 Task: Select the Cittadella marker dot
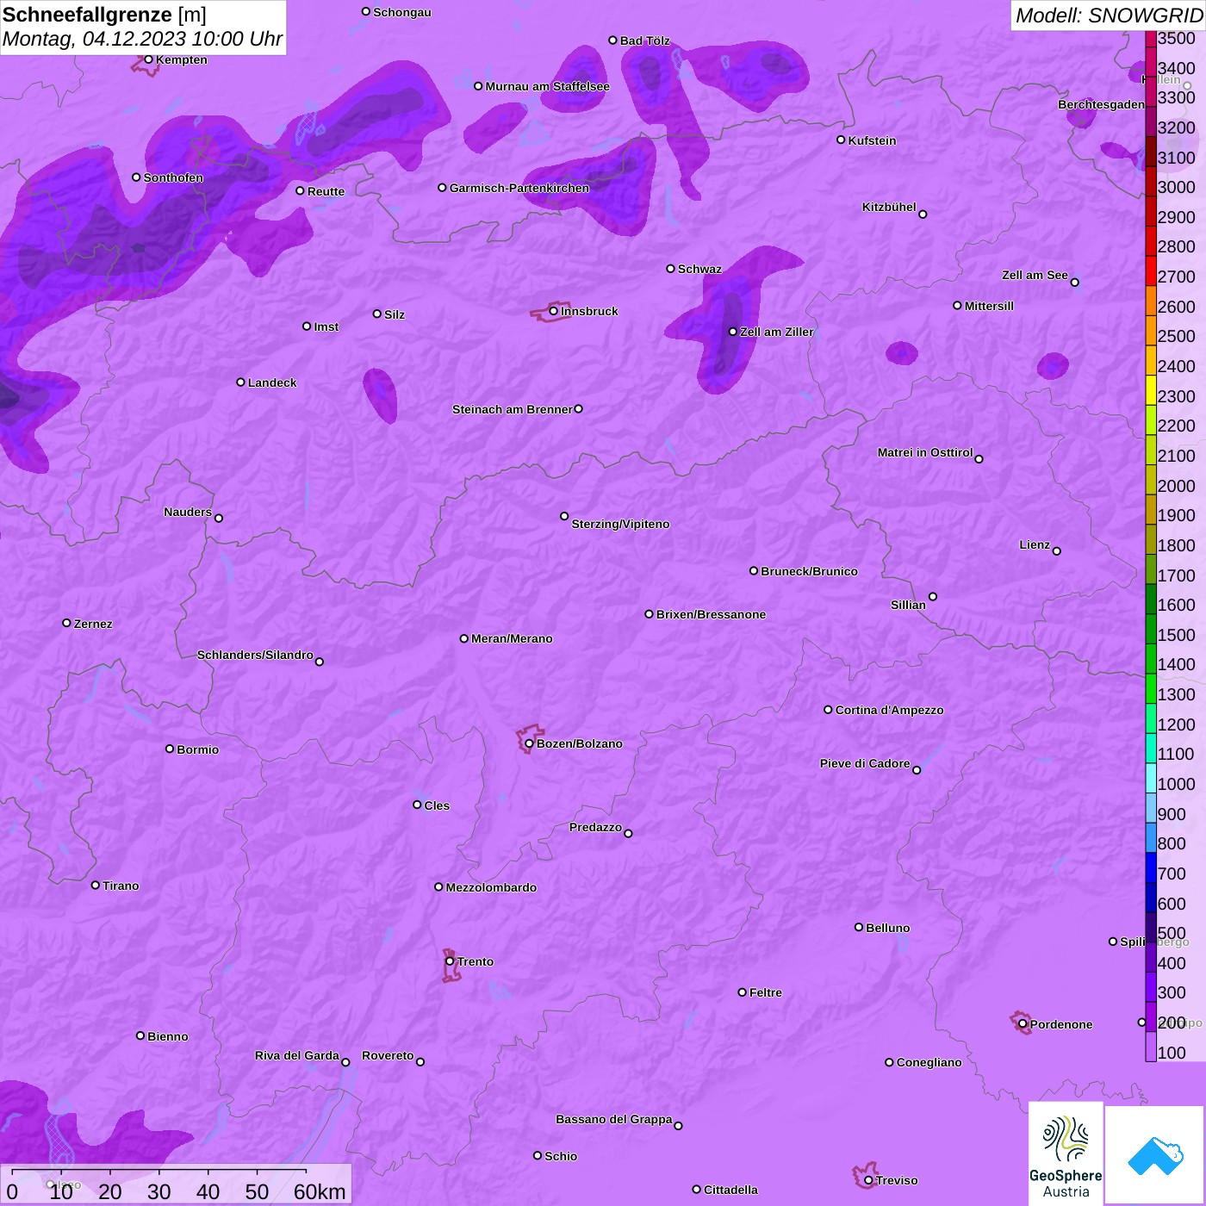[x=696, y=1189]
